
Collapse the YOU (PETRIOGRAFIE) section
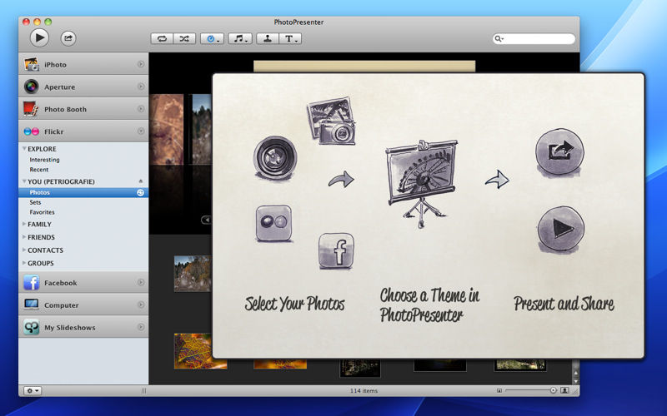click(x=24, y=181)
